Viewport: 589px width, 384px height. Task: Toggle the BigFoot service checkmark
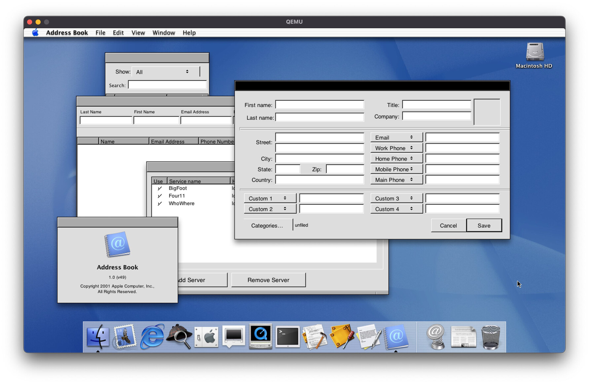tap(160, 188)
